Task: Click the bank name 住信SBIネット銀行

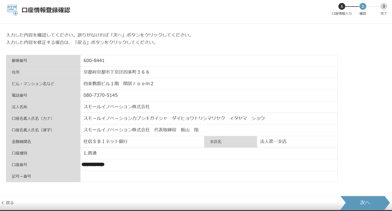Action: pyautogui.click(x=105, y=142)
